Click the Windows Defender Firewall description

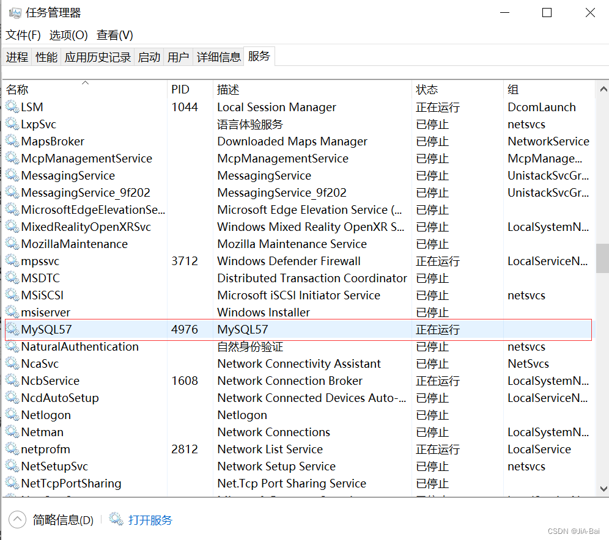tap(289, 261)
